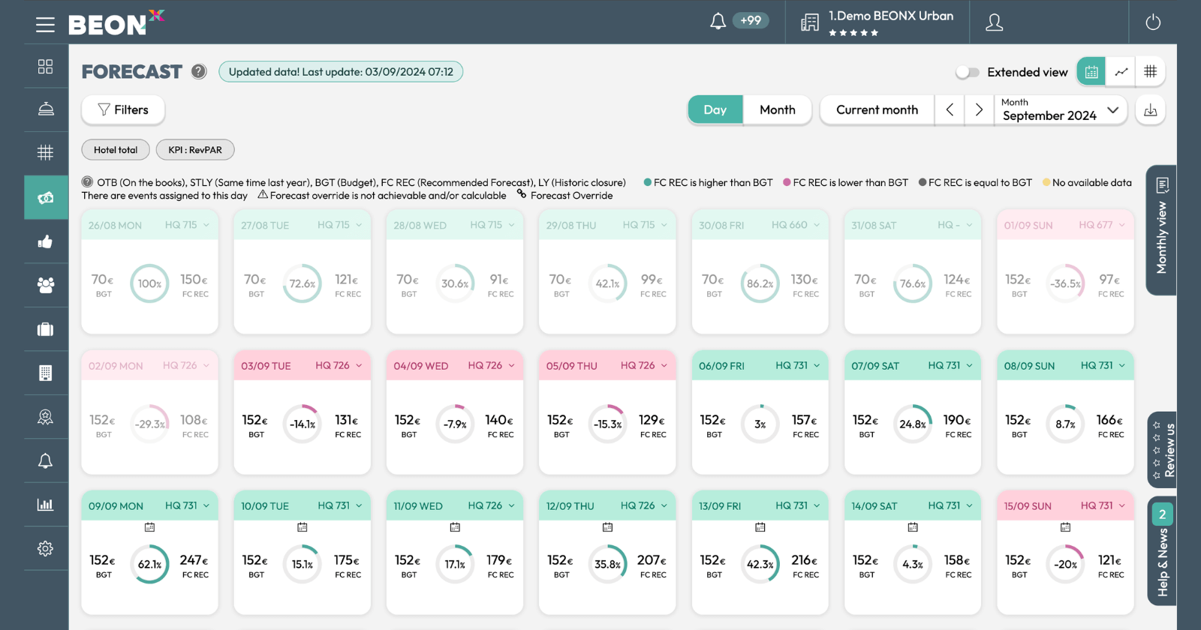
Task: Select the Month view toggle
Action: click(x=777, y=109)
